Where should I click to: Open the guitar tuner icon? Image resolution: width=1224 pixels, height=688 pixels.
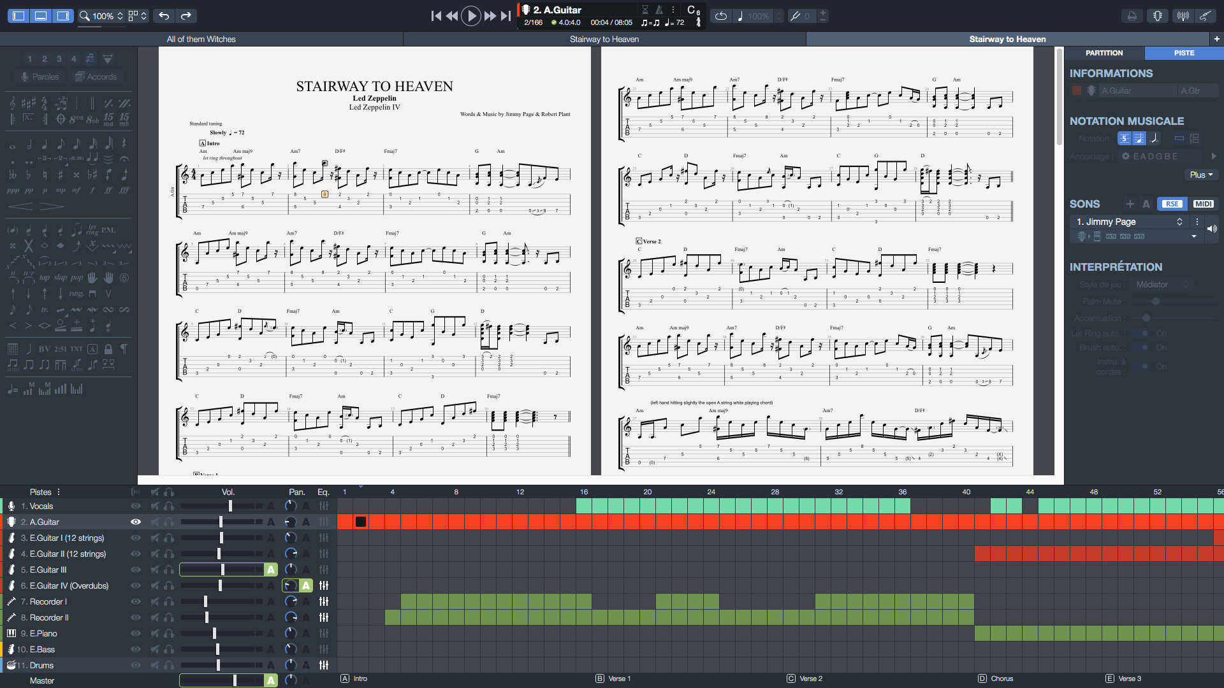click(x=1156, y=15)
